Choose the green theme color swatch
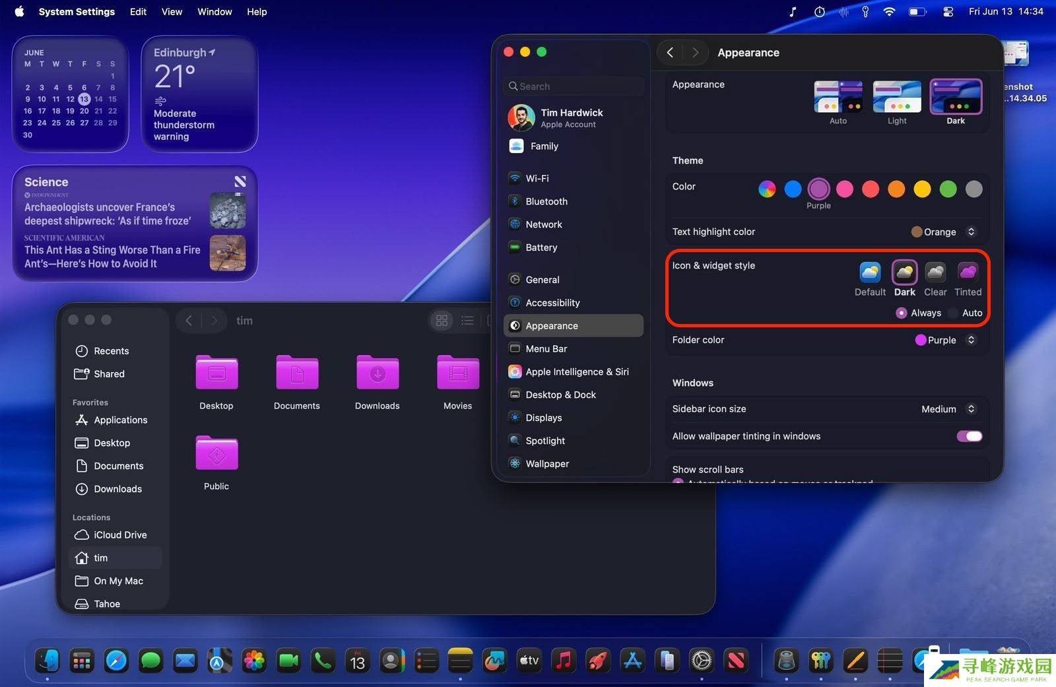 [x=948, y=189]
